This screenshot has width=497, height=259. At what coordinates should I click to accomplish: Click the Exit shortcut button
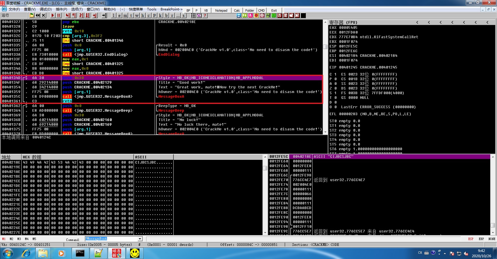click(x=274, y=10)
